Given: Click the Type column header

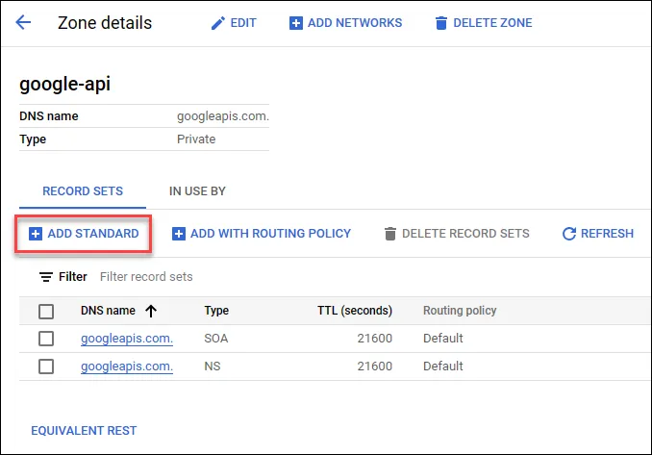Looking at the screenshot, I should pos(216,311).
